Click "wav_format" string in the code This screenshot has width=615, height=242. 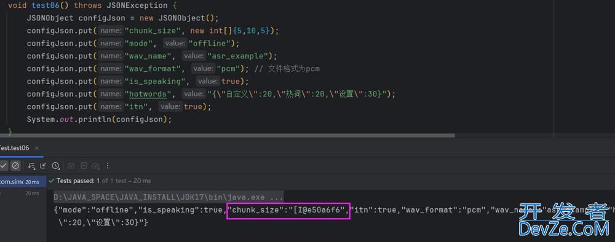click(x=153, y=69)
